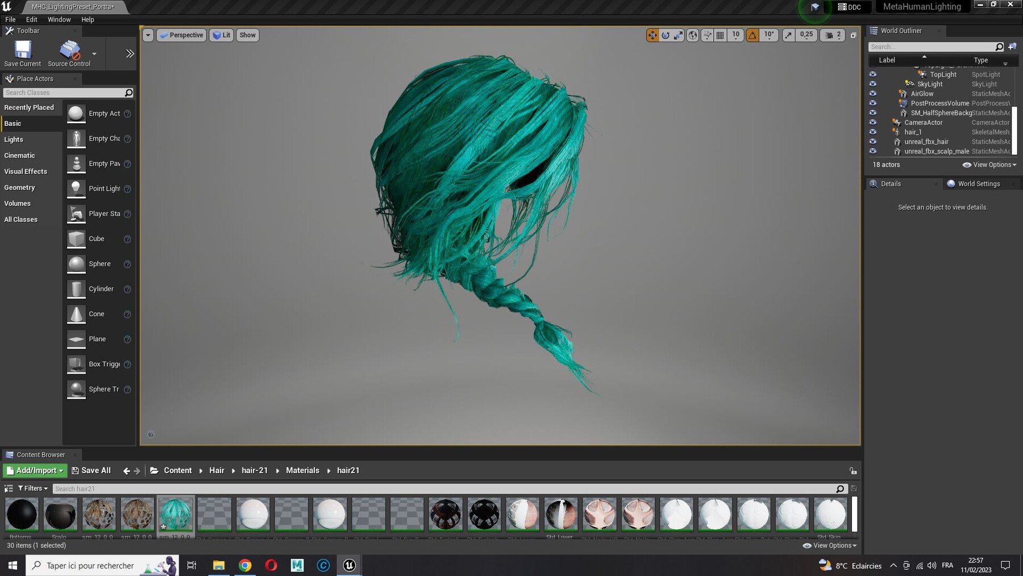The width and height of the screenshot is (1023, 576).
Task: Toggle grid snapping in viewport
Action: (720, 35)
